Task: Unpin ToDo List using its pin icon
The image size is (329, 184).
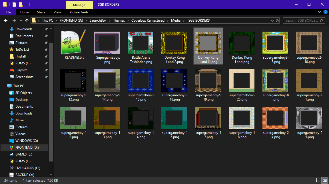Action: click(46, 50)
